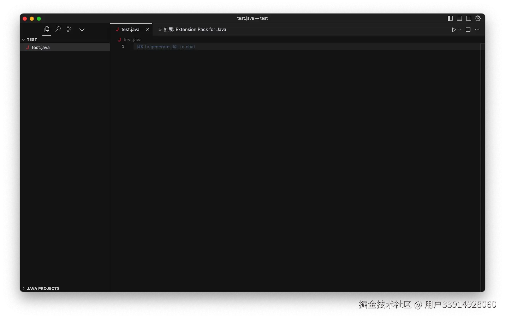505x318 pixels.
Task: Click the test.java breadcrumb path
Action: 132,40
